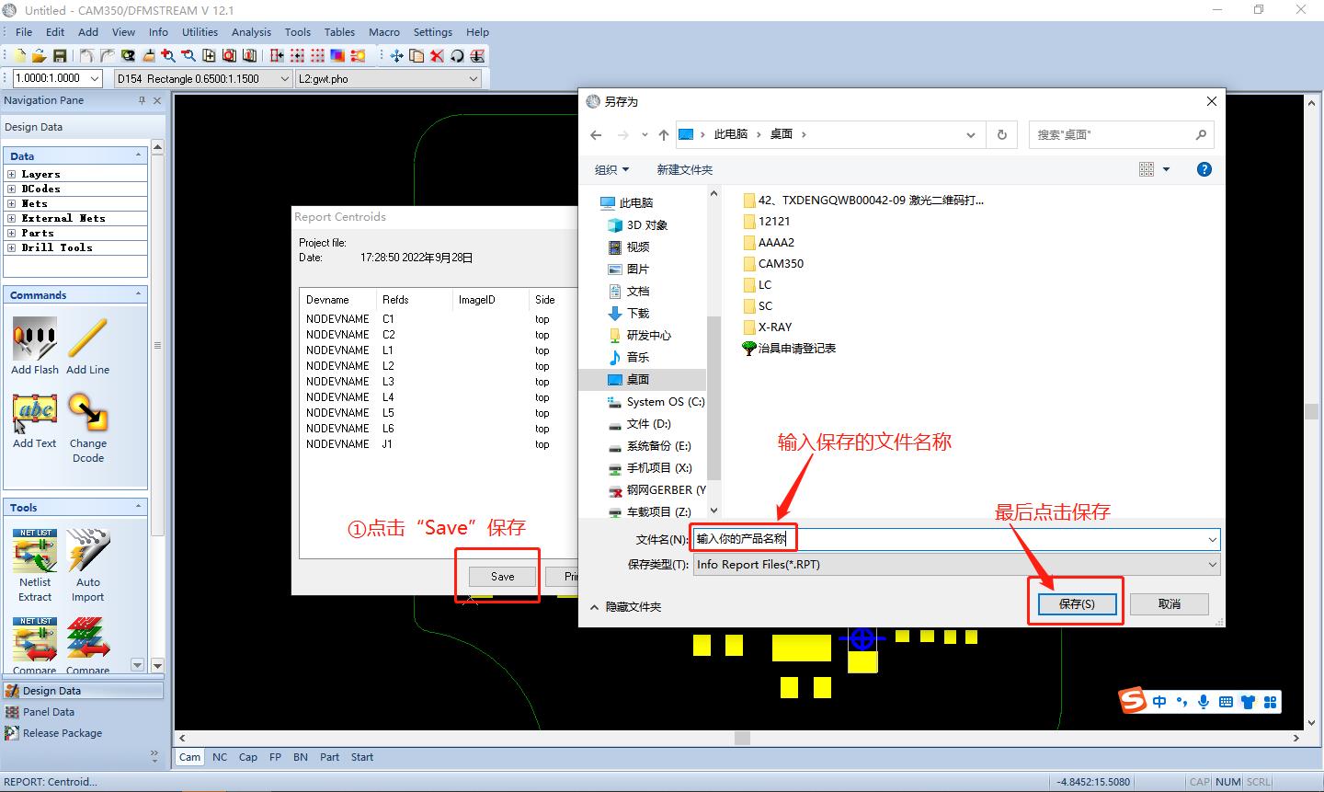Expand the Layers tree node
The image size is (1324, 792).
coord(12,174)
